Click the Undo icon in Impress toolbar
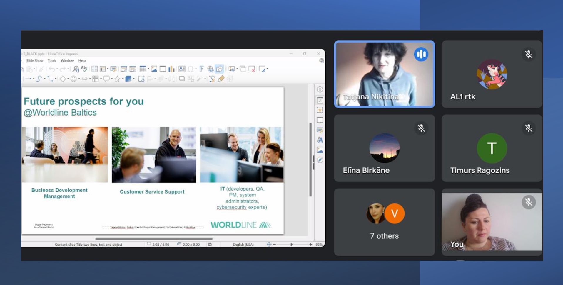563x285 pixels. tap(52, 69)
